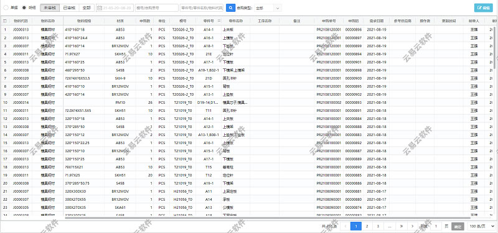
Task: Open the 100 条/页 page size dropdown
Action: tap(481, 226)
